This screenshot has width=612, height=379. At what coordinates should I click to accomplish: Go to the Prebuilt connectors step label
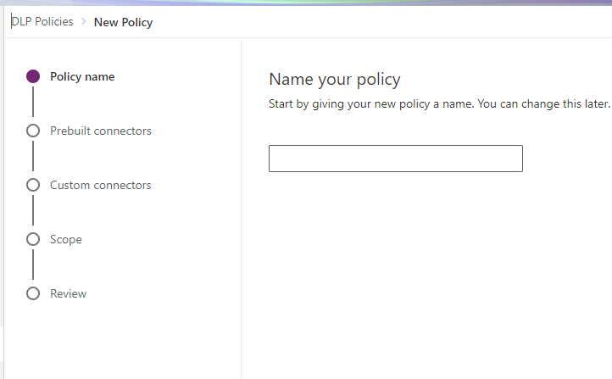[101, 131]
